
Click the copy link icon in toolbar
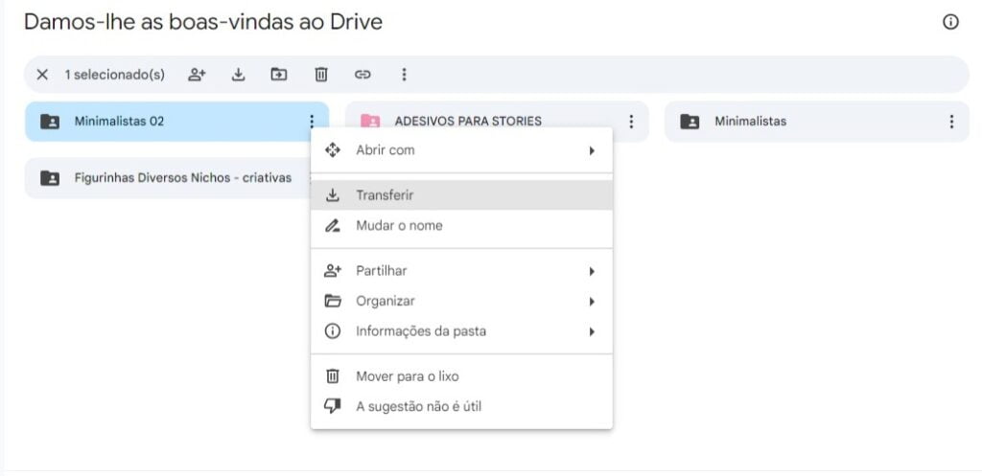362,75
